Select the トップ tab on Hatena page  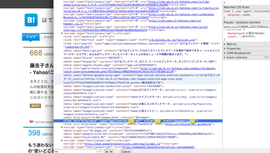coord(31,37)
